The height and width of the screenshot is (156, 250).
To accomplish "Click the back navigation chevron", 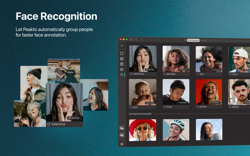I will pyautogui.click(x=136, y=40).
